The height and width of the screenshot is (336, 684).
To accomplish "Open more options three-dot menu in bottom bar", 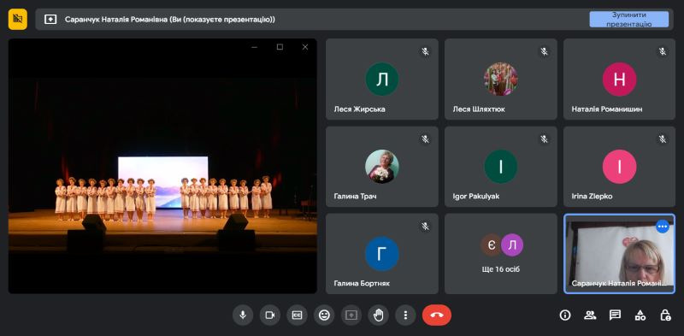I will click(405, 315).
